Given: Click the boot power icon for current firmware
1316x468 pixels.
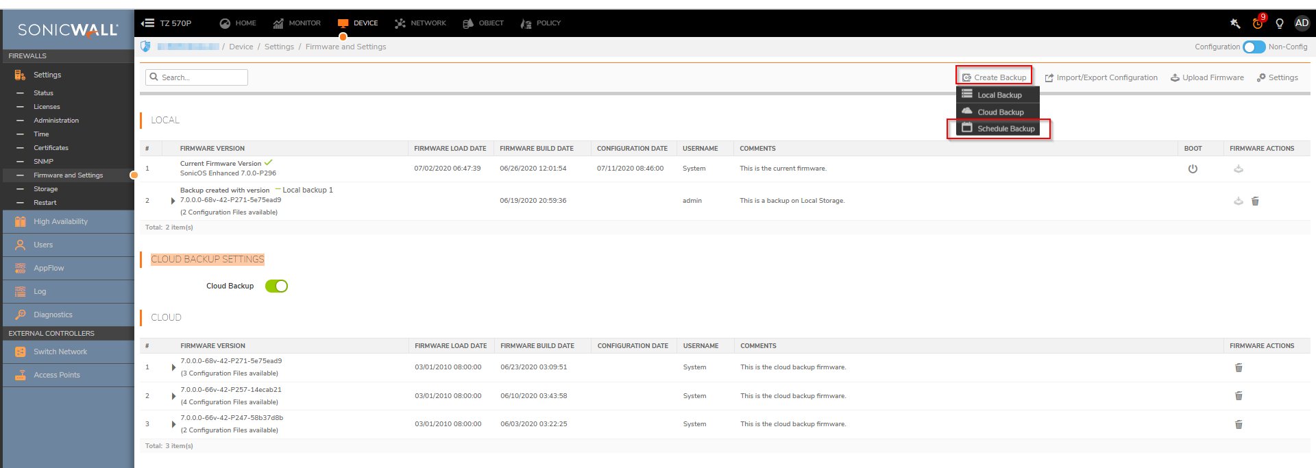Looking at the screenshot, I should [x=1193, y=169].
